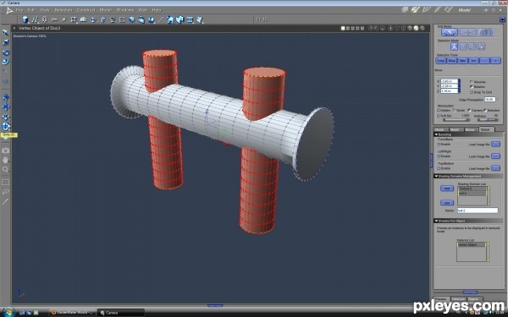The image size is (508, 317).
Task: Collapse the Backdrop section
Action: pos(436,134)
